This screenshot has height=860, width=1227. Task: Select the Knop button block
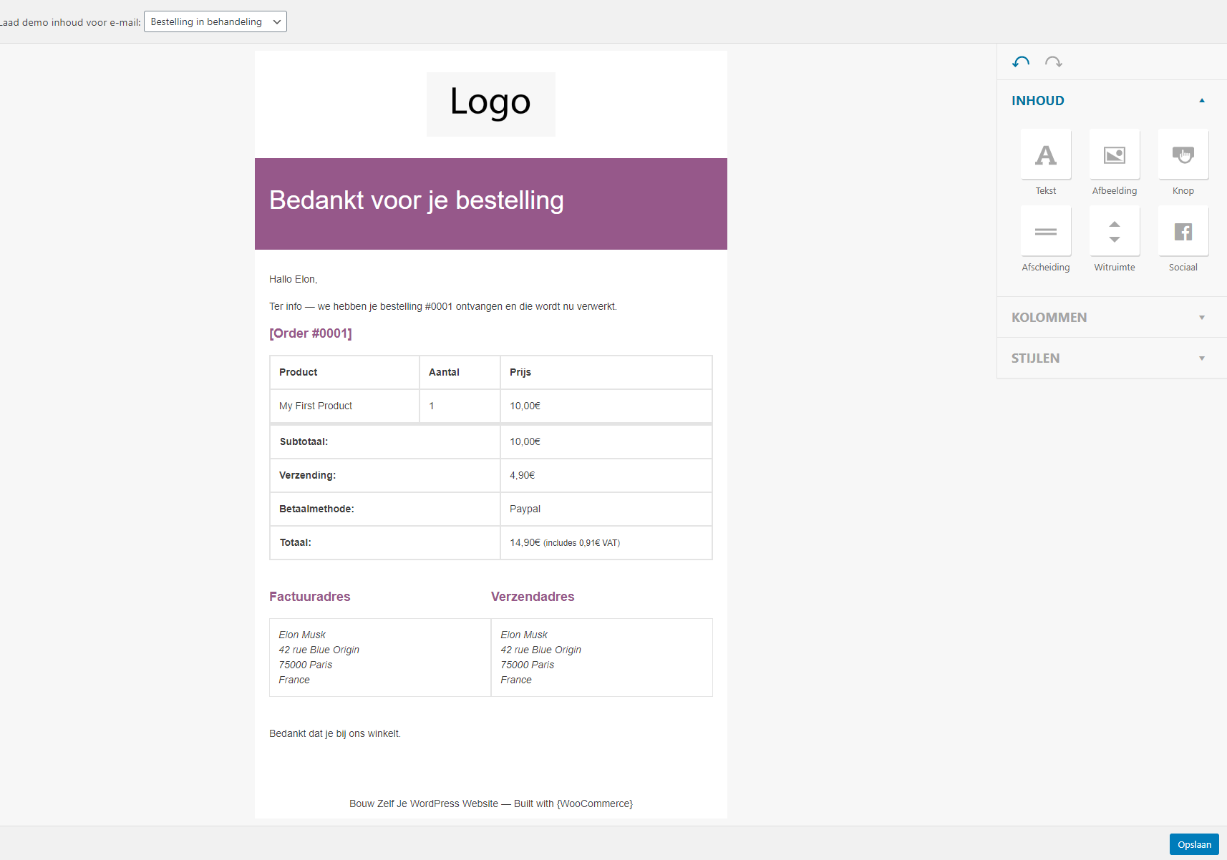[x=1183, y=155]
